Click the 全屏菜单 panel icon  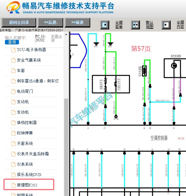coord(105,25)
